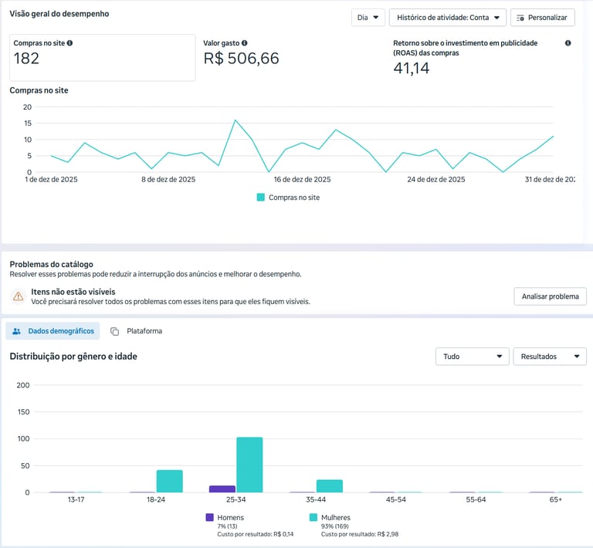Open the Resultados metric dropdown

pyautogui.click(x=550, y=357)
